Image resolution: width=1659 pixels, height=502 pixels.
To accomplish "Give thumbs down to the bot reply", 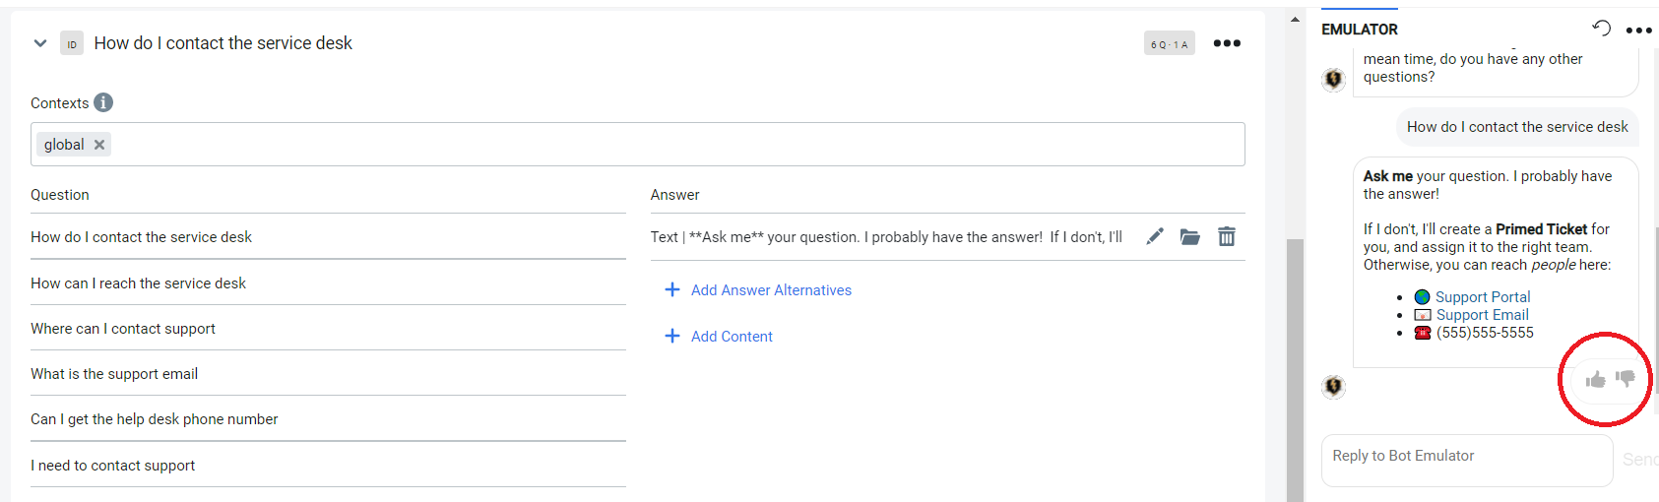I will click(x=1625, y=378).
